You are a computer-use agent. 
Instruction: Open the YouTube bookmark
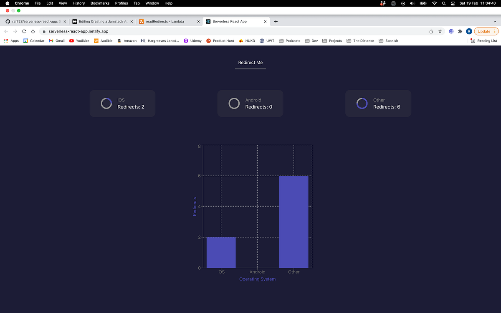79,40
